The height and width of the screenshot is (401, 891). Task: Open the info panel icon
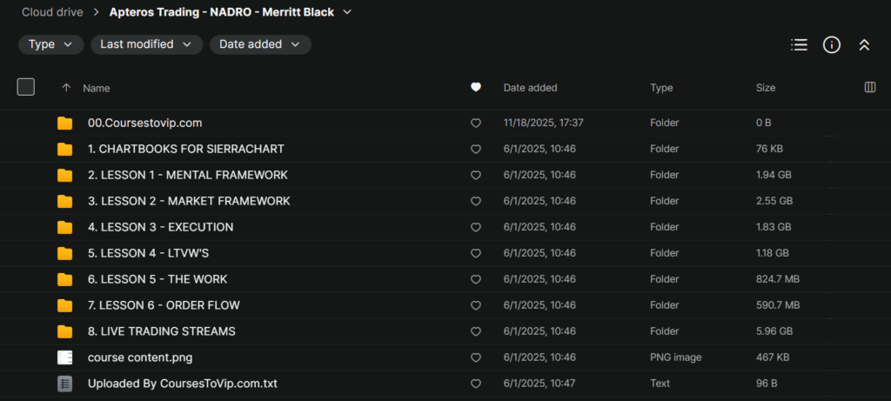click(x=831, y=45)
